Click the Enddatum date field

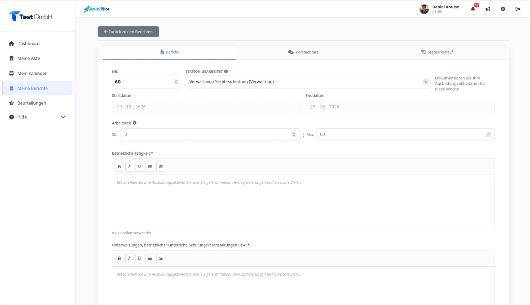click(x=400, y=107)
